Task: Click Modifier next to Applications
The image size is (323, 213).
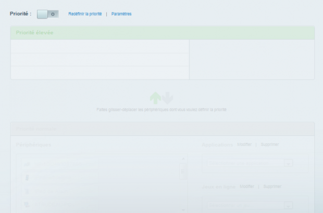Action: (x=244, y=144)
